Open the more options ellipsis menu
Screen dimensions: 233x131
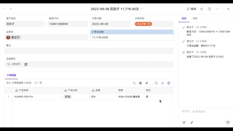[217, 9]
